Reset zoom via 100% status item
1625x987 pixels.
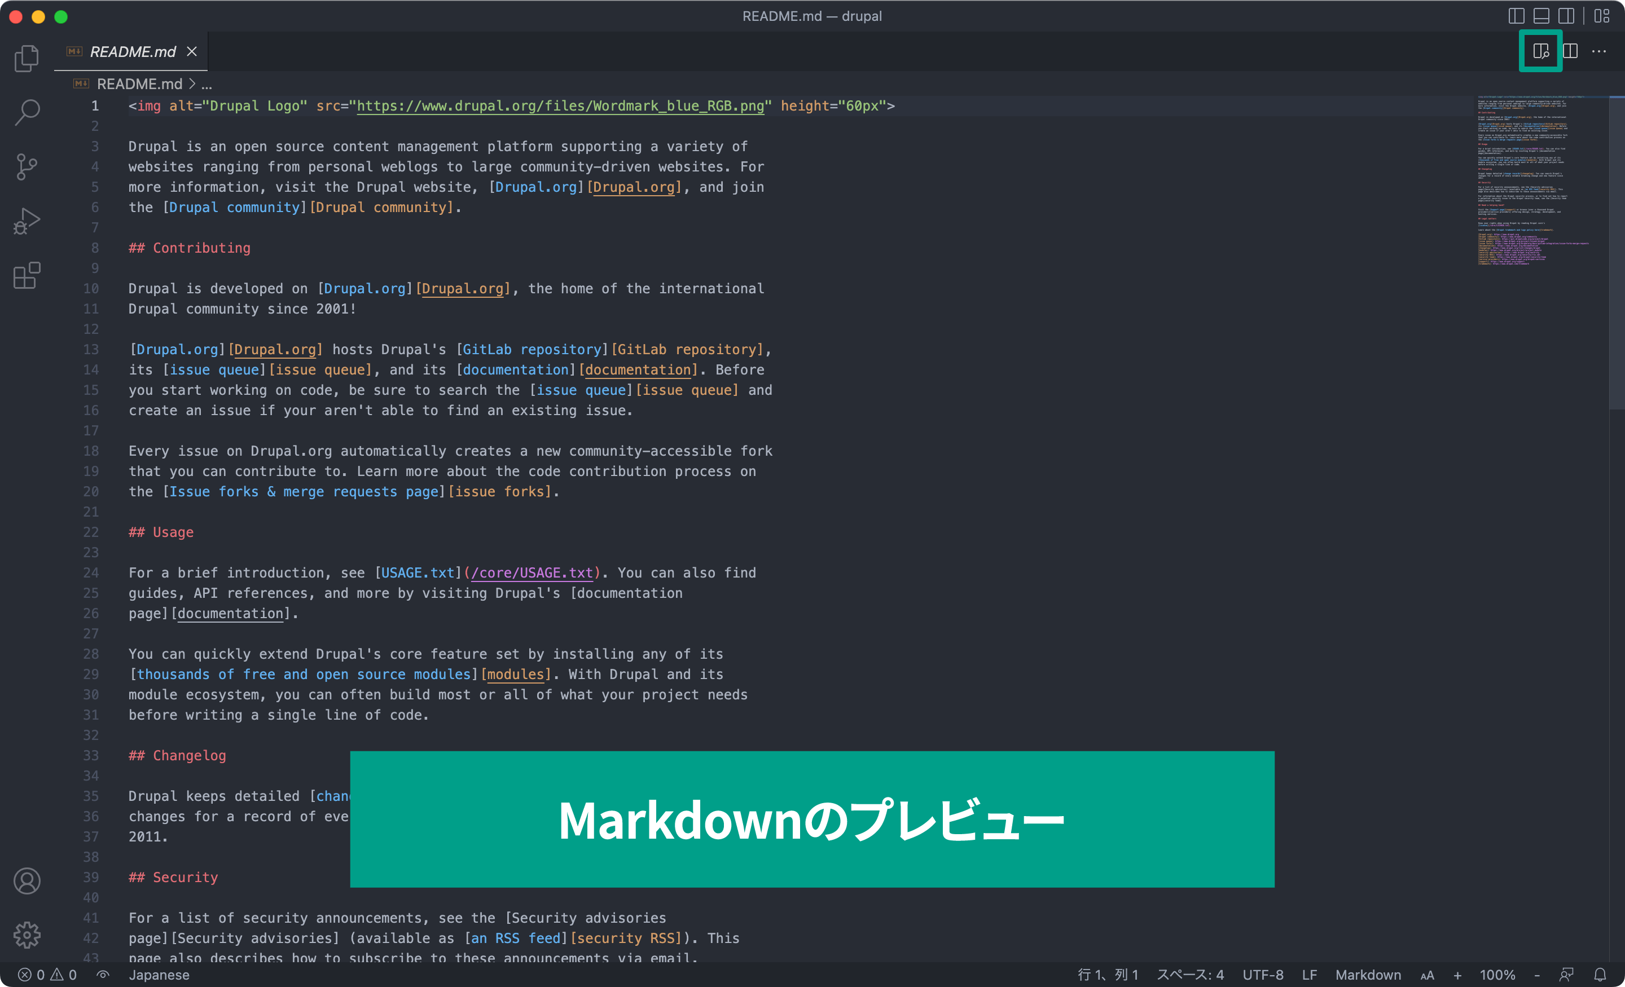coord(1497,975)
